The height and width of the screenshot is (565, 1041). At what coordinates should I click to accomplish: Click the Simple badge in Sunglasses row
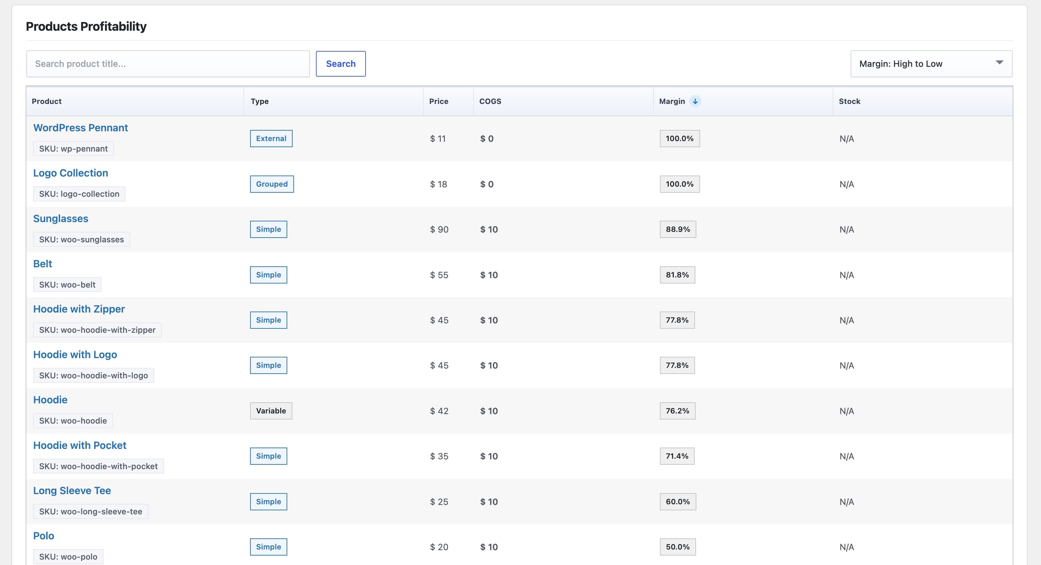[269, 230]
